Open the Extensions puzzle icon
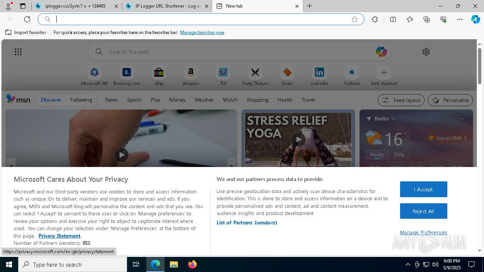Screen dimensions: 484x272 375,19
